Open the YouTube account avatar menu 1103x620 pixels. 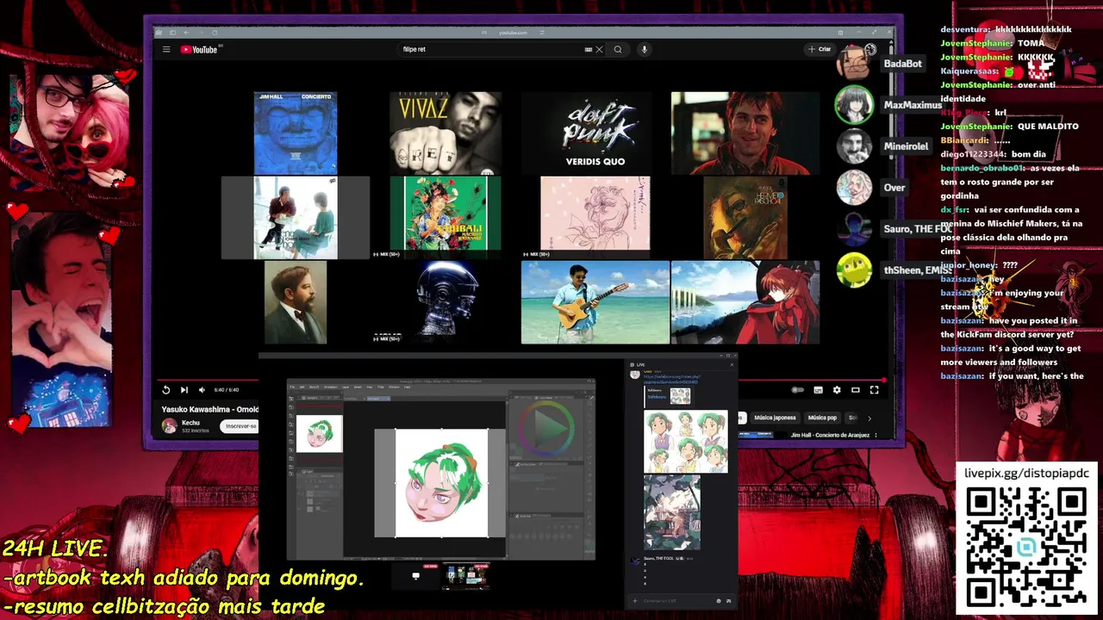(870, 49)
